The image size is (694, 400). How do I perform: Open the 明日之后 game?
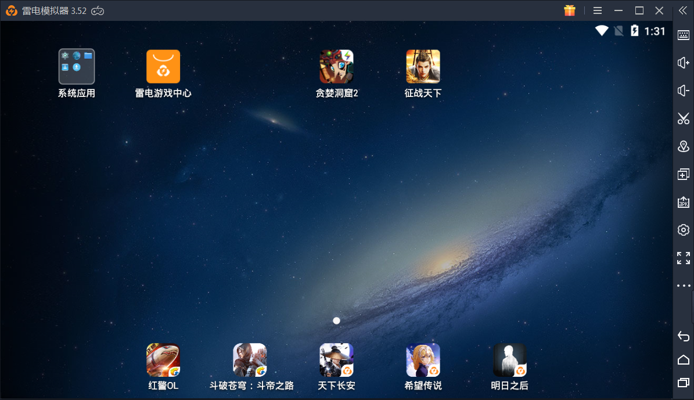[510, 360]
